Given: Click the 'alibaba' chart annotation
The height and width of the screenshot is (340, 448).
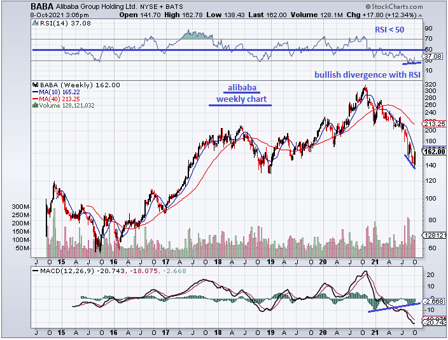Looking at the screenshot, I should (242, 87).
